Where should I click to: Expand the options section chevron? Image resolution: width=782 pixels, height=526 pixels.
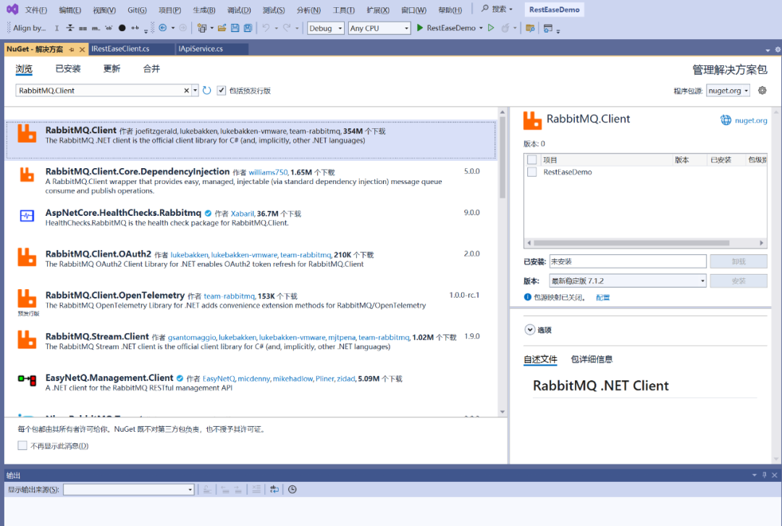[529, 330]
